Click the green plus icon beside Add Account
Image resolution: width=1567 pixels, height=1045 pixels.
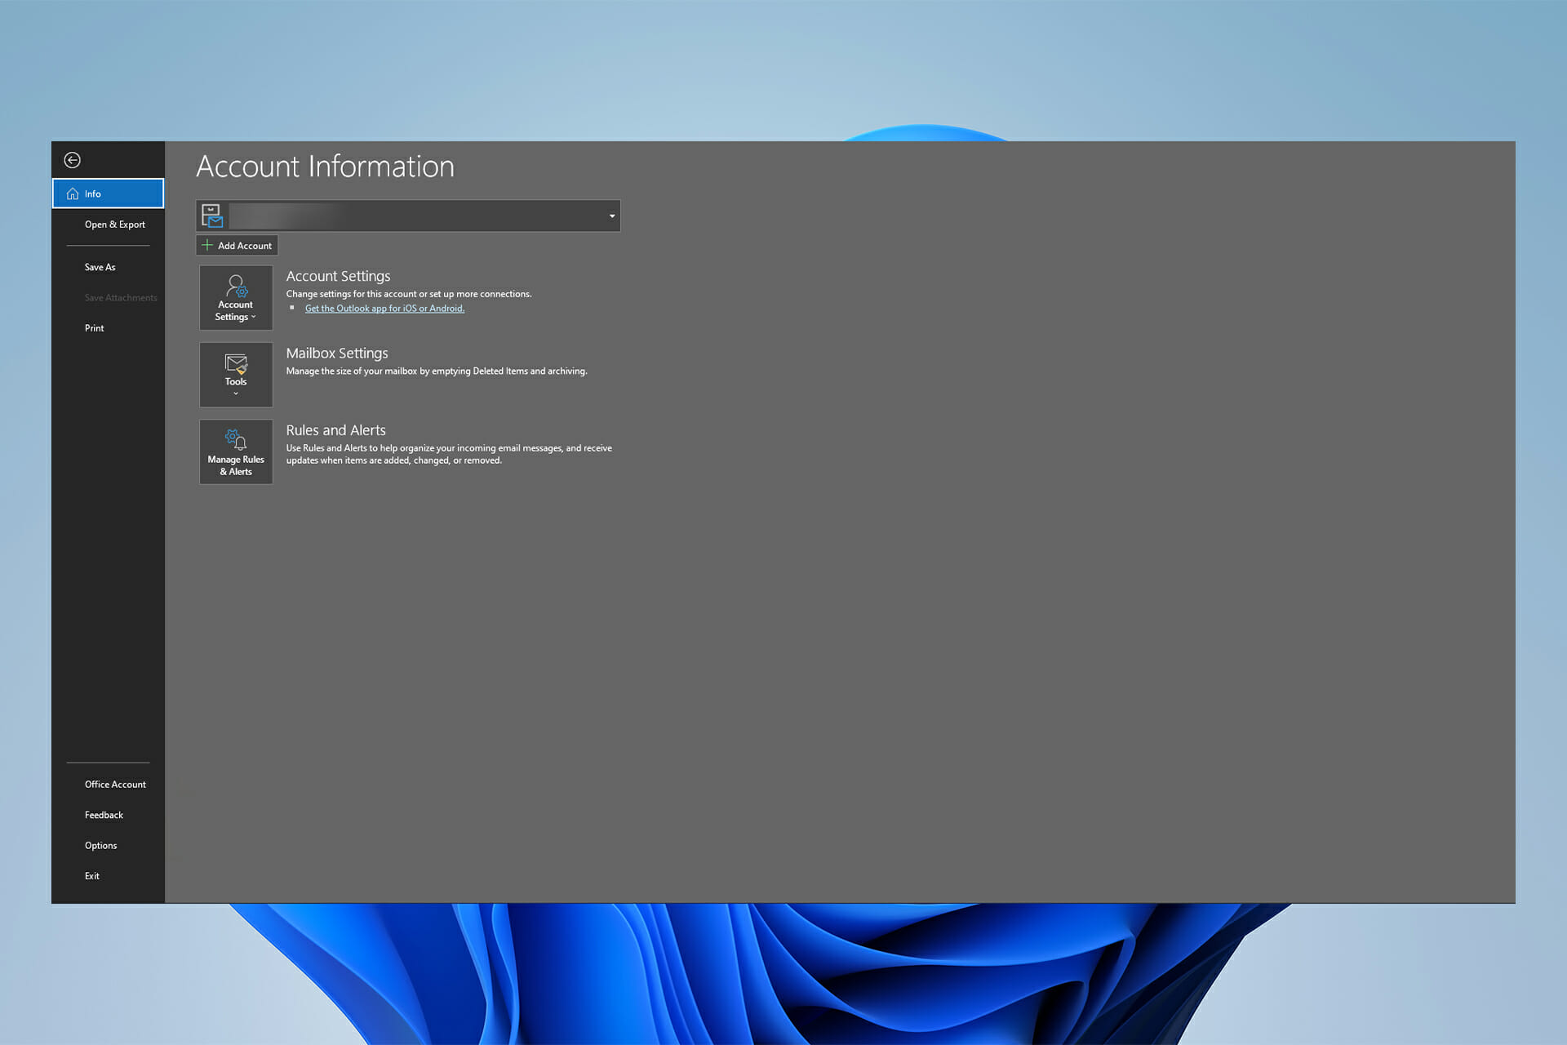[207, 245]
